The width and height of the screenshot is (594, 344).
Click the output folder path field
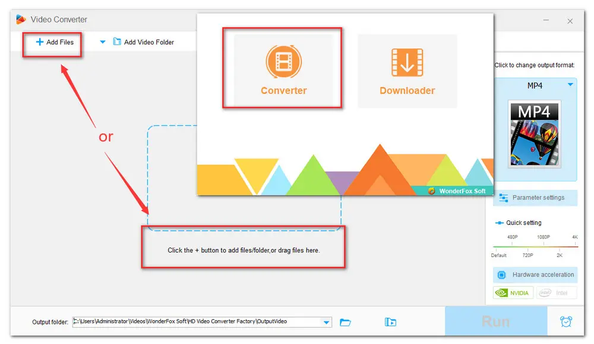[x=197, y=321]
